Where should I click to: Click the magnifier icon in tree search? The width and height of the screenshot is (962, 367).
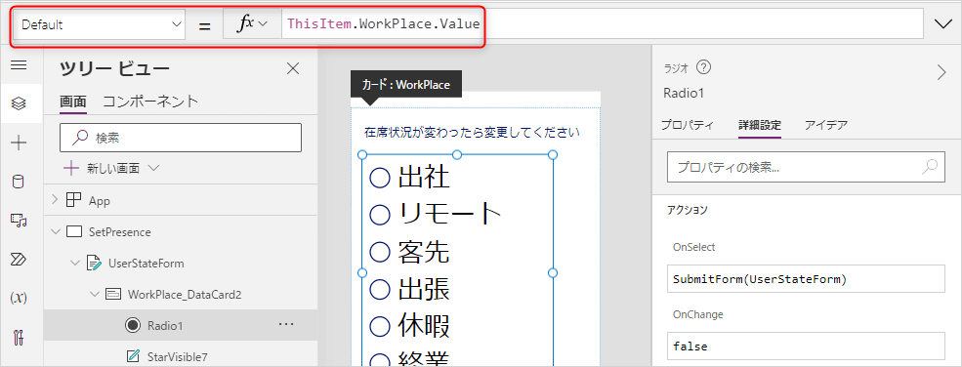[79, 138]
